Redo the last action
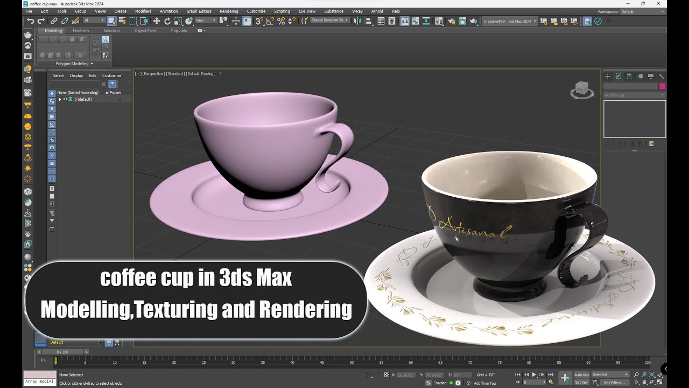This screenshot has width=689, height=388. [41, 21]
